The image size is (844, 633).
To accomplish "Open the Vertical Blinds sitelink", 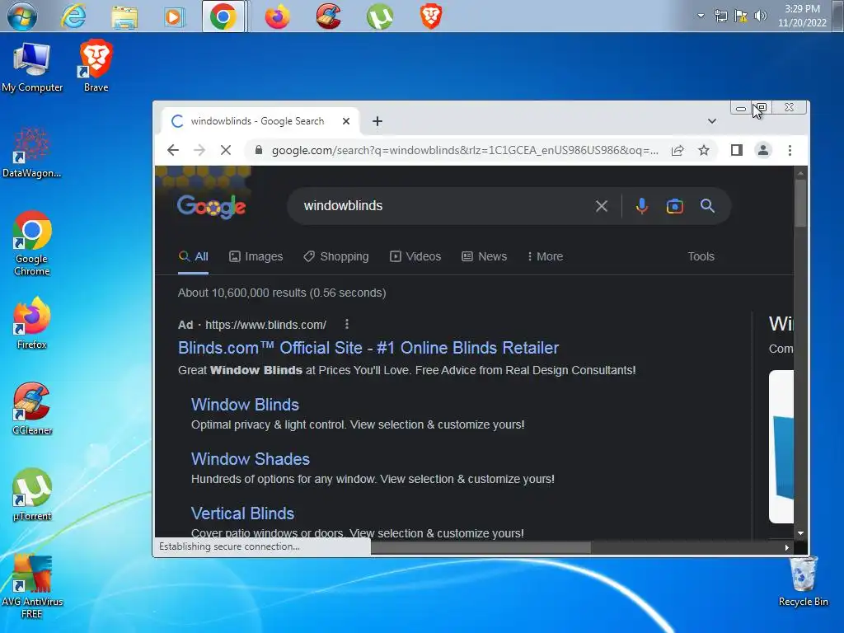I will point(242,513).
